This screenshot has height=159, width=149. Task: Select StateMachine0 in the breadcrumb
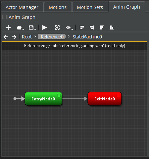pyautogui.click(x=87, y=37)
